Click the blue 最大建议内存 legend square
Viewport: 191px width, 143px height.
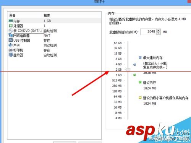click(x=140, y=57)
